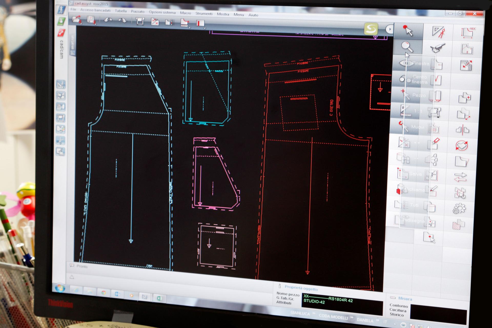
Task: Open the Piazzato menu
Action: (x=138, y=12)
